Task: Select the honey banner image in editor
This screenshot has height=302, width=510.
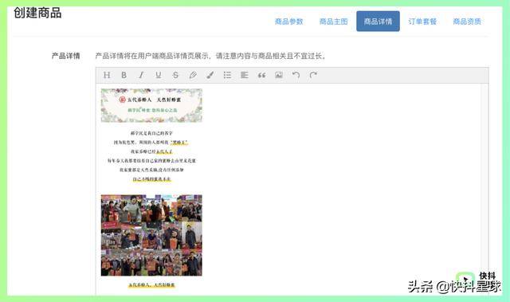Action: (x=151, y=105)
